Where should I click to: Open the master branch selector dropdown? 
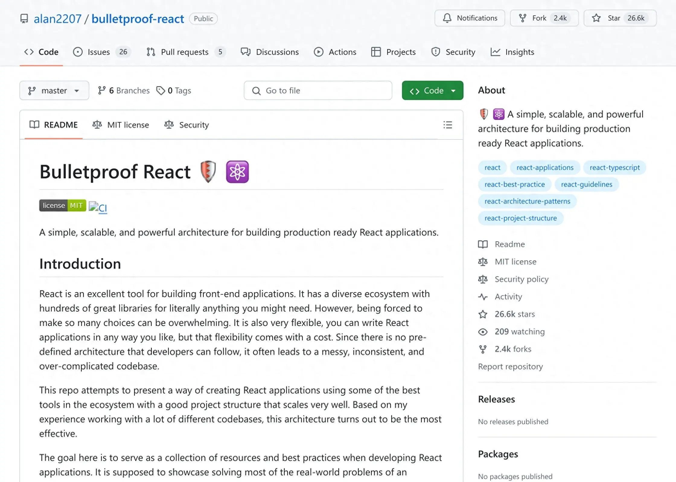coord(54,90)
